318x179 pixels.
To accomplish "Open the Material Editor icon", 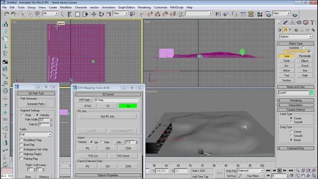I will (259, 14).
